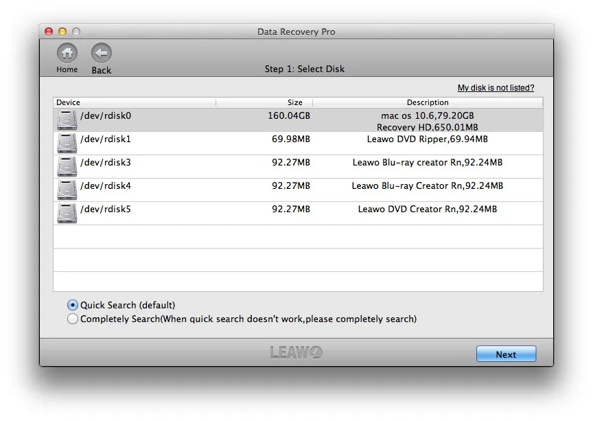This screenshot has width=593, height=421.
Task: Select Leawo DVD Creator Rn description row
Action: [x=428, y=209]
